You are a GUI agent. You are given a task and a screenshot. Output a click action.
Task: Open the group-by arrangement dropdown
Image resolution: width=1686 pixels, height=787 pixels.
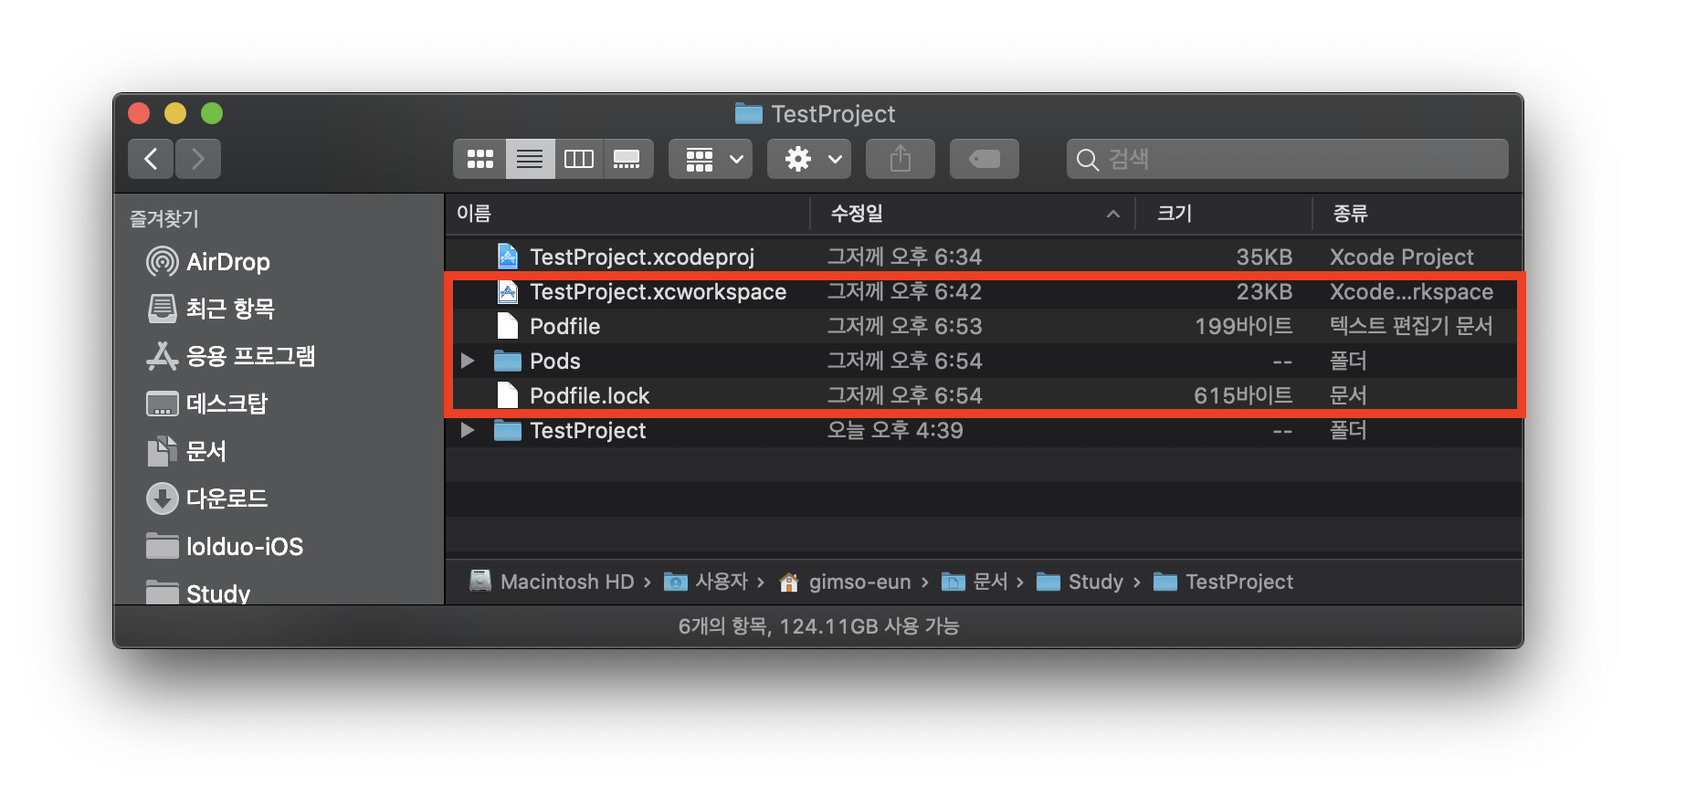click(711, 159)
